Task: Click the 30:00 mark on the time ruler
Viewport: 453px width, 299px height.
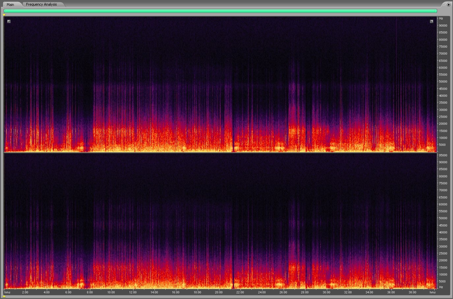Action: click(x=326, y=292)
